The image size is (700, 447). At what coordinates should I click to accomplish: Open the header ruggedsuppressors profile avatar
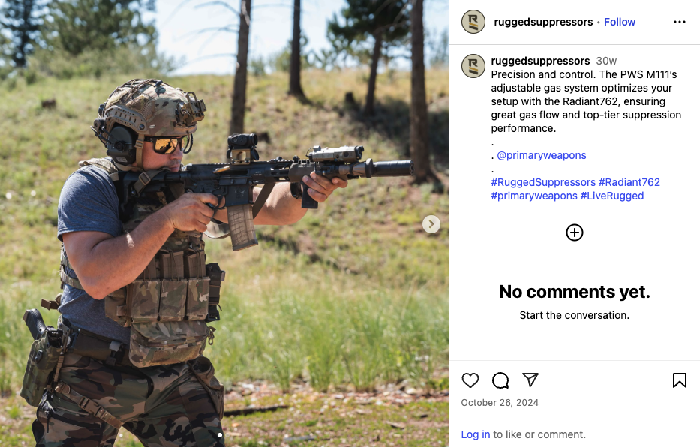473,22
